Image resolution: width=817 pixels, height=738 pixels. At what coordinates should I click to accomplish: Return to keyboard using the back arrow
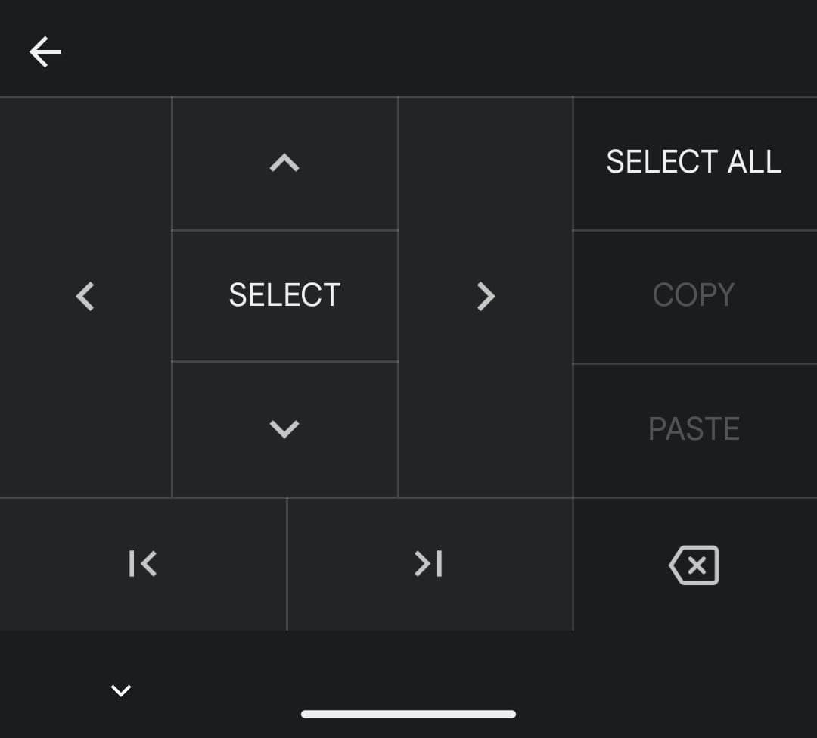click(x=45, y=51)
